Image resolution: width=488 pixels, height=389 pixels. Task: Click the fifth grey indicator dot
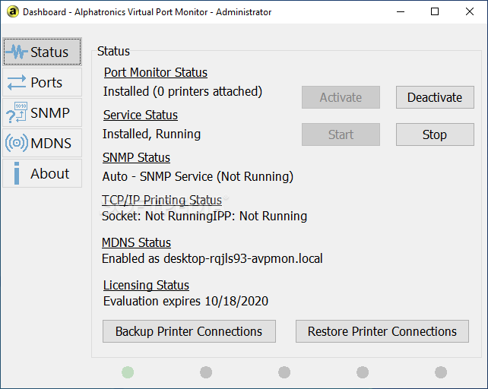coord(441,372)
